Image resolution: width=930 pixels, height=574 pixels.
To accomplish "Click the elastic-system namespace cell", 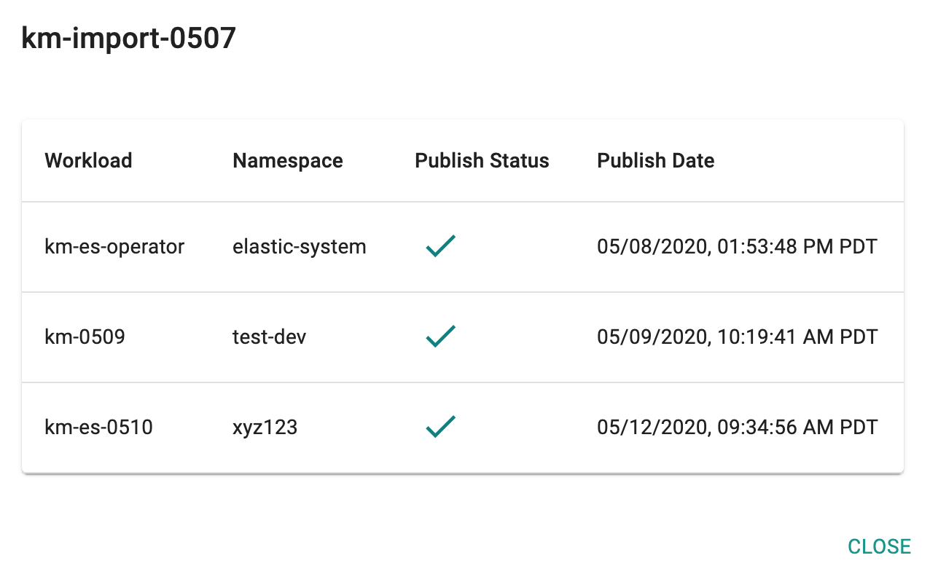I will pyautogui.click(x=300, y=247).
